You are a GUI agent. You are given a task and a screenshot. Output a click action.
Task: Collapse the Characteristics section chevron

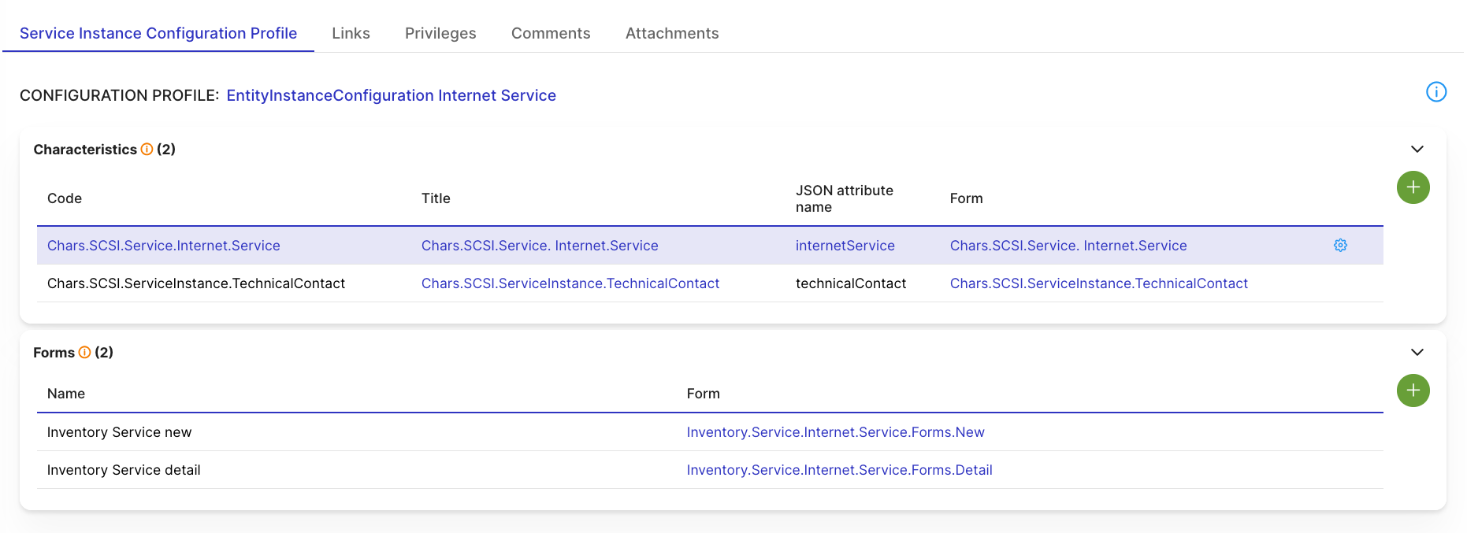point(1417,150)
